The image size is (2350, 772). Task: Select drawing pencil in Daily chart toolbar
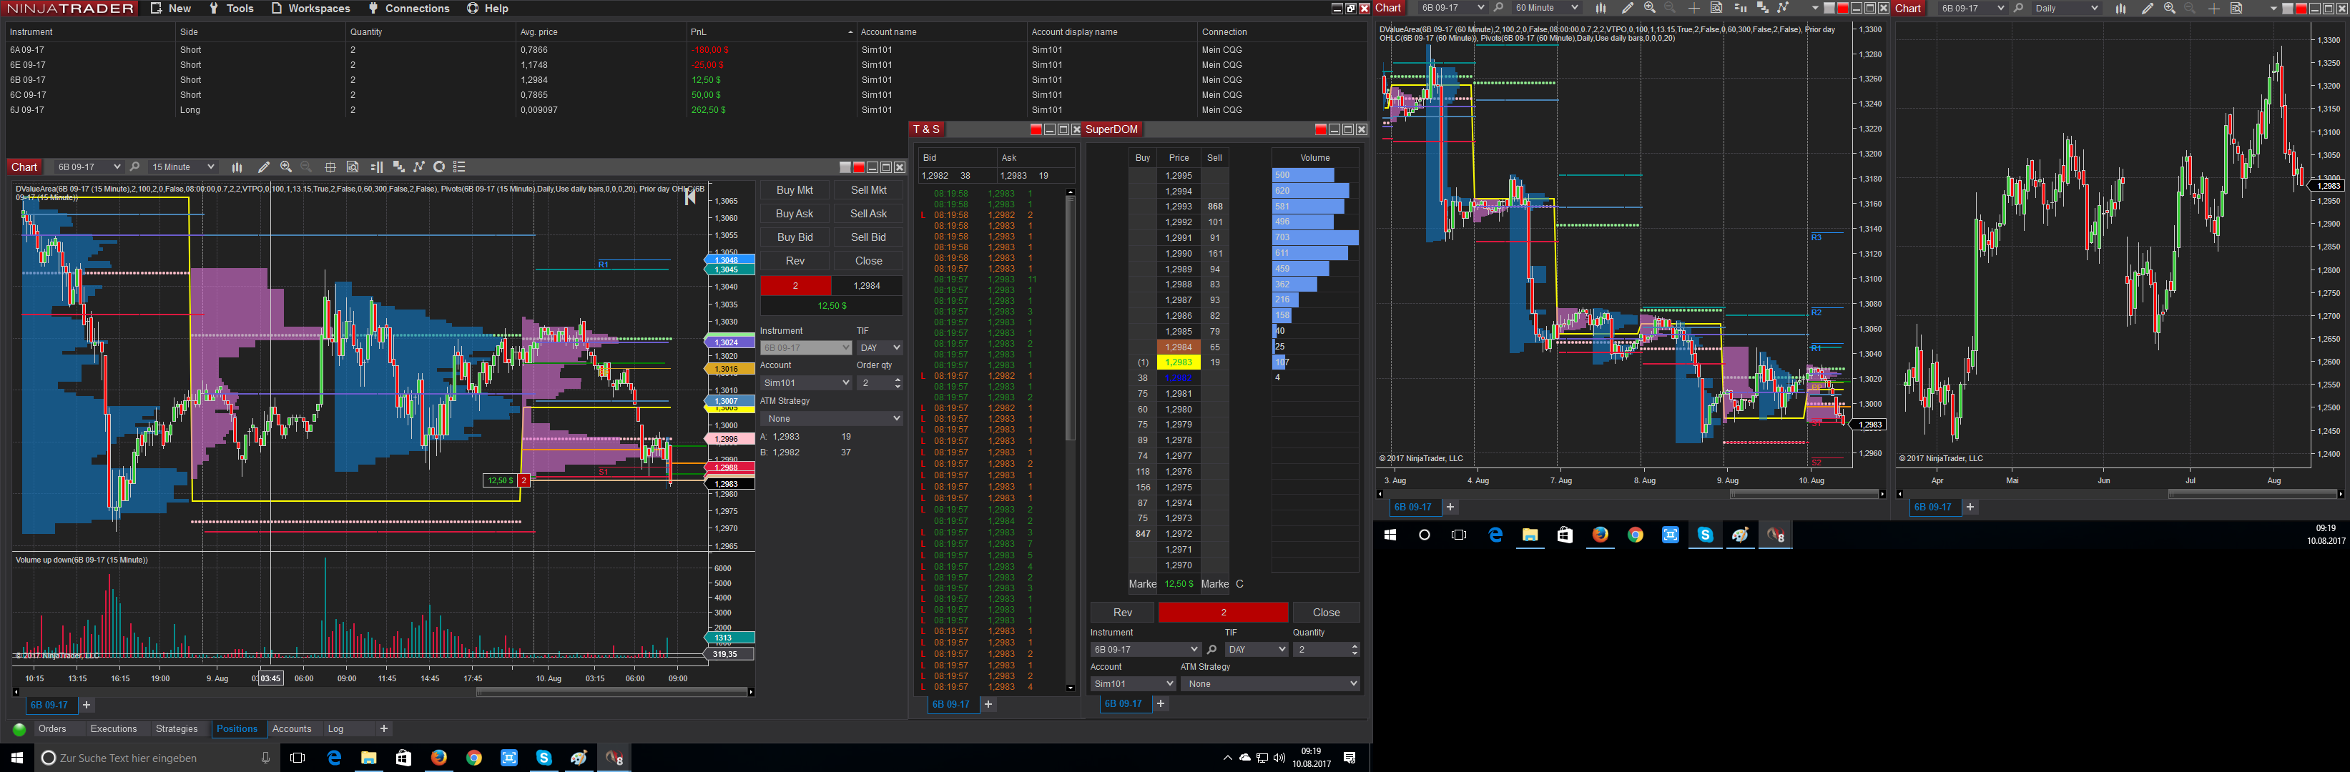2148,8
